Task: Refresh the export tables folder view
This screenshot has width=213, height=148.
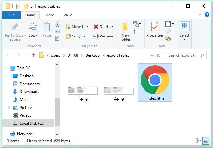Action: tap(159, 55)
